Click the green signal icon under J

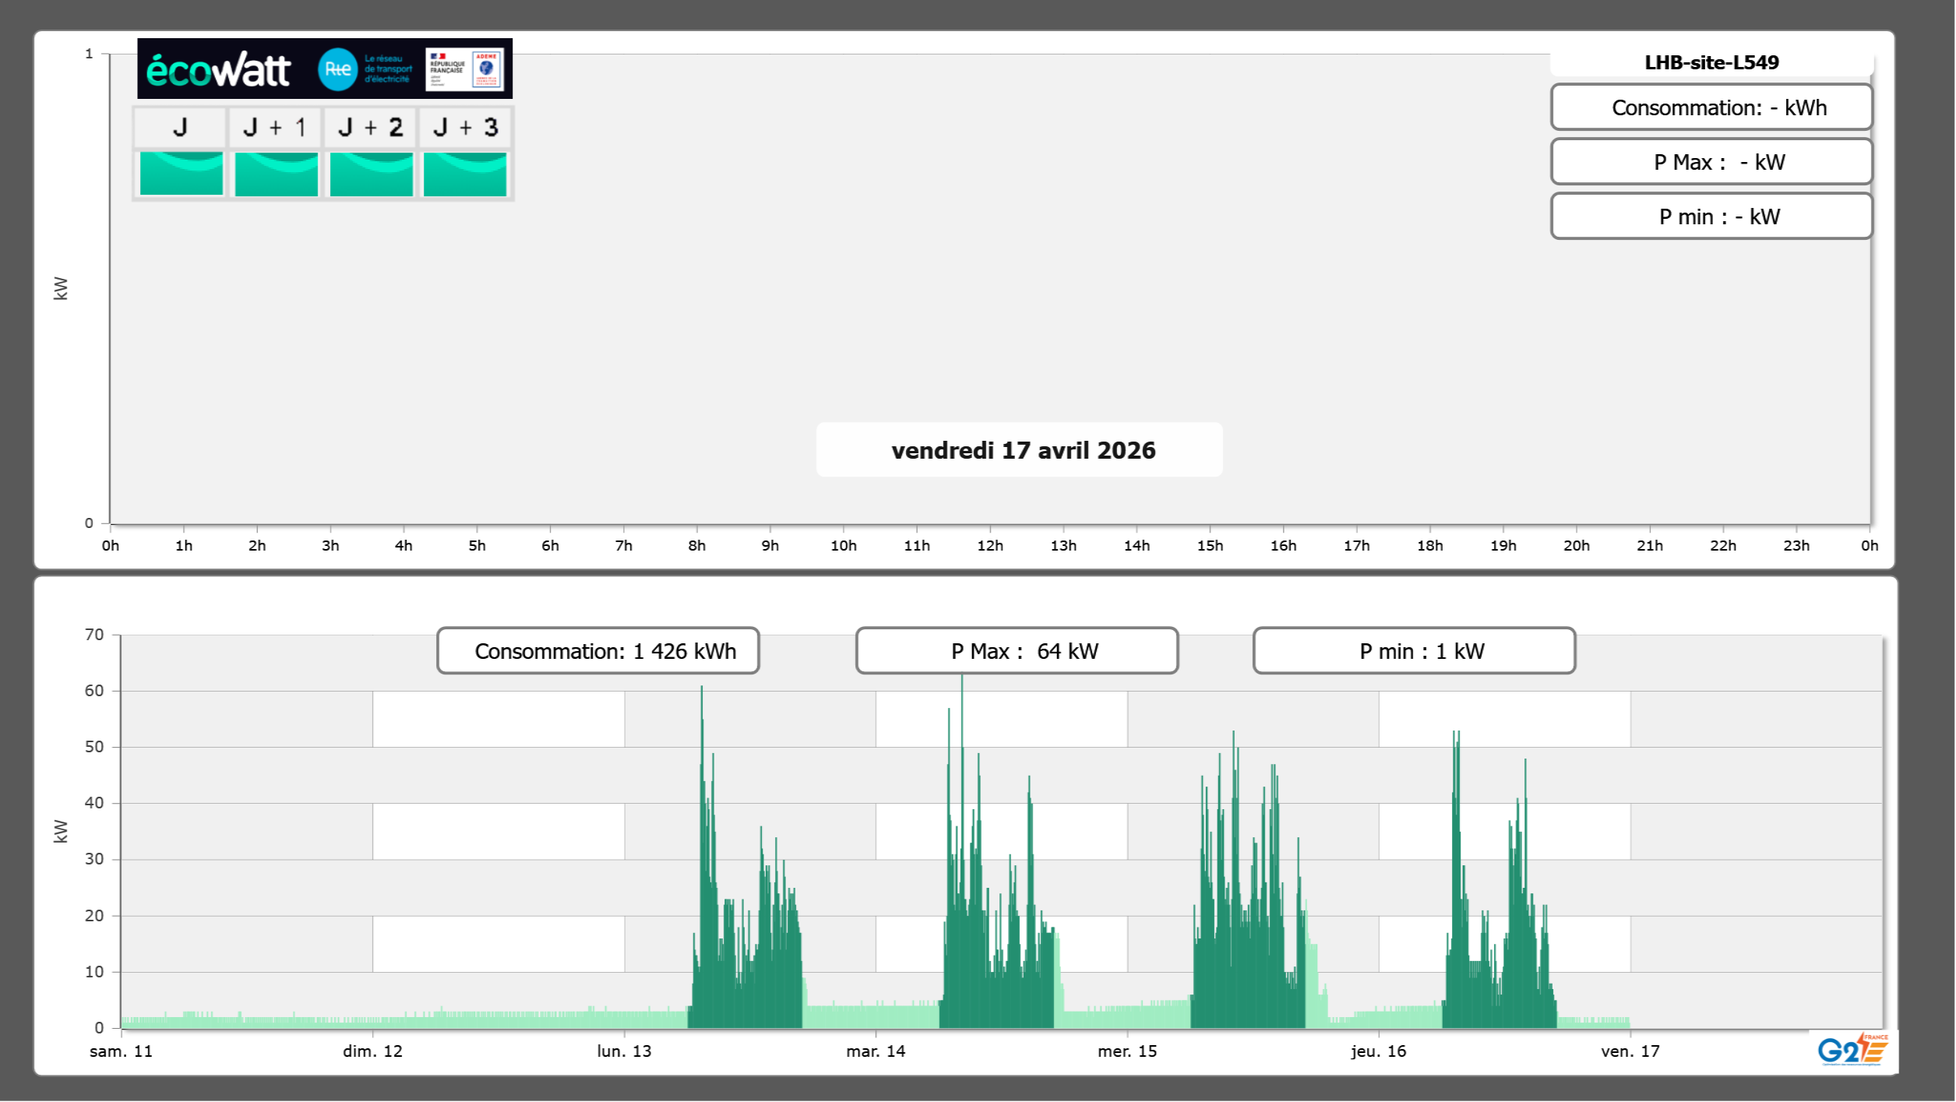[181, 174]
